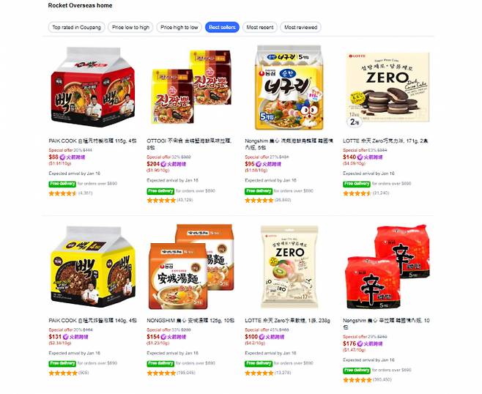Image resolution: width=482 pixels, height=394 pixels.
Task: Select the Best sellers sort filter
Action: pyautogui.click(x=222, y=27)
